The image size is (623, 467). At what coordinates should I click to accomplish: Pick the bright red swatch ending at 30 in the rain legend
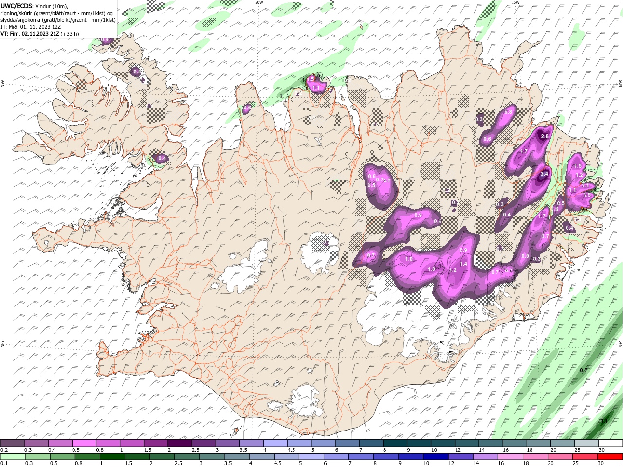[x=610, y=457]
